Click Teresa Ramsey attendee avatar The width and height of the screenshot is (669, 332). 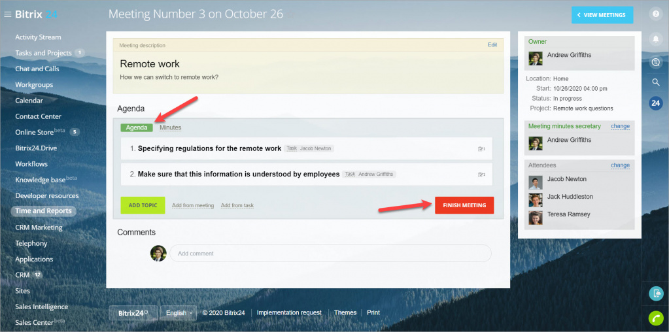(536, 218)
